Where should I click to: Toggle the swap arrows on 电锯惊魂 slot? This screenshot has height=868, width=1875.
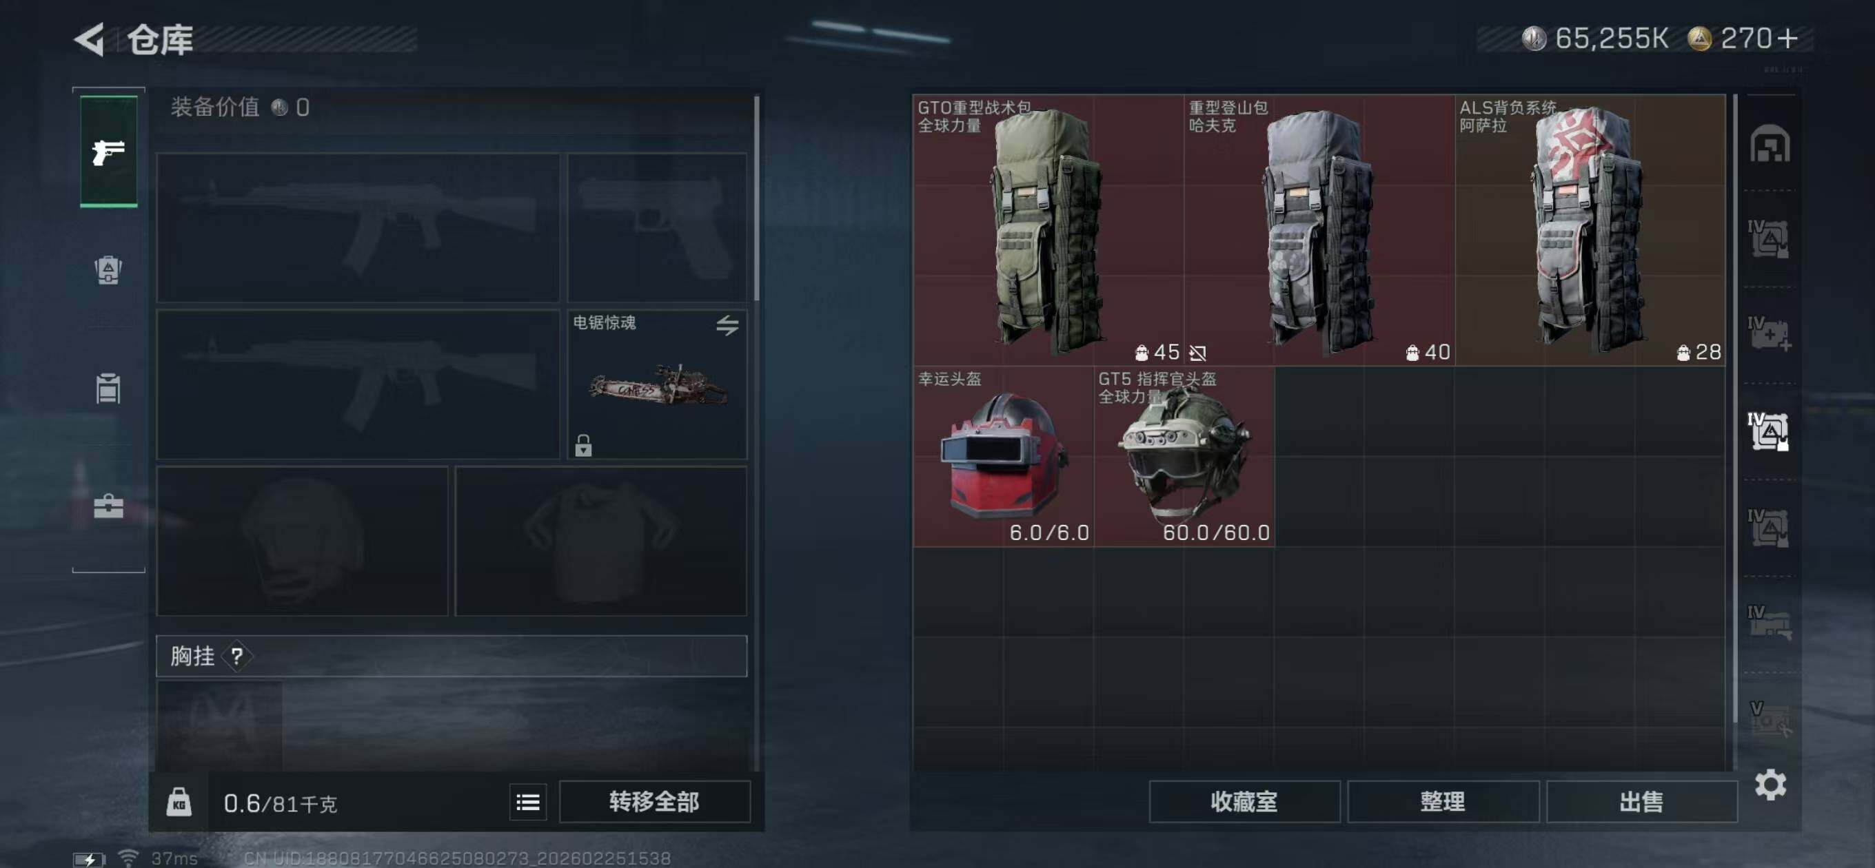(x=727, y=325)
